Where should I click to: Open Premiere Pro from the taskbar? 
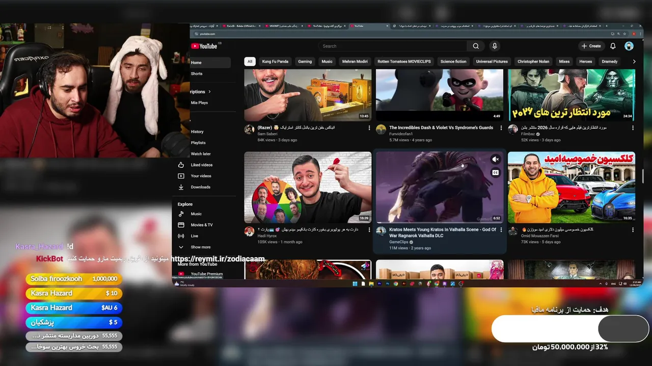379,284
